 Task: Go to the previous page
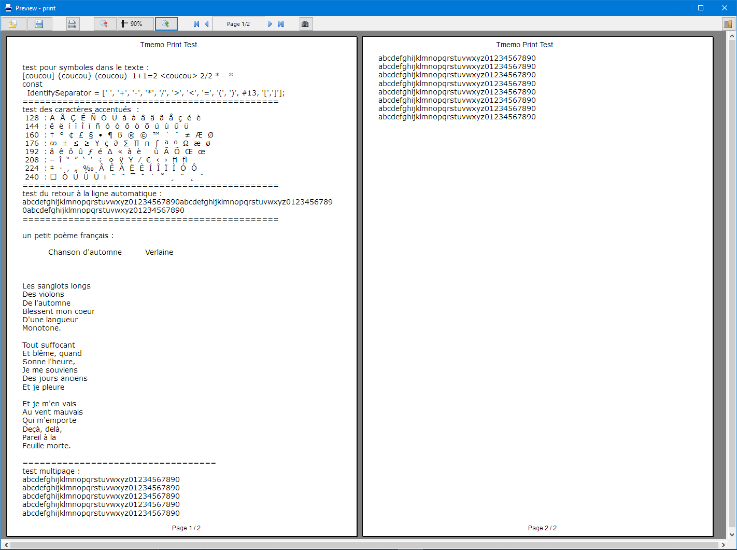(x=207, y=24)
